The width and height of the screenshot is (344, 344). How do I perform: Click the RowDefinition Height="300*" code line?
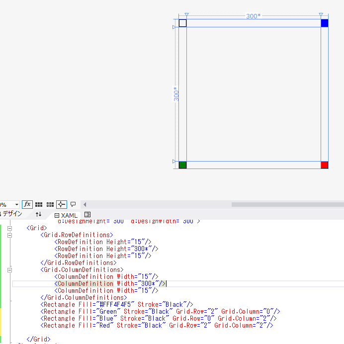[x=106, y=249]
